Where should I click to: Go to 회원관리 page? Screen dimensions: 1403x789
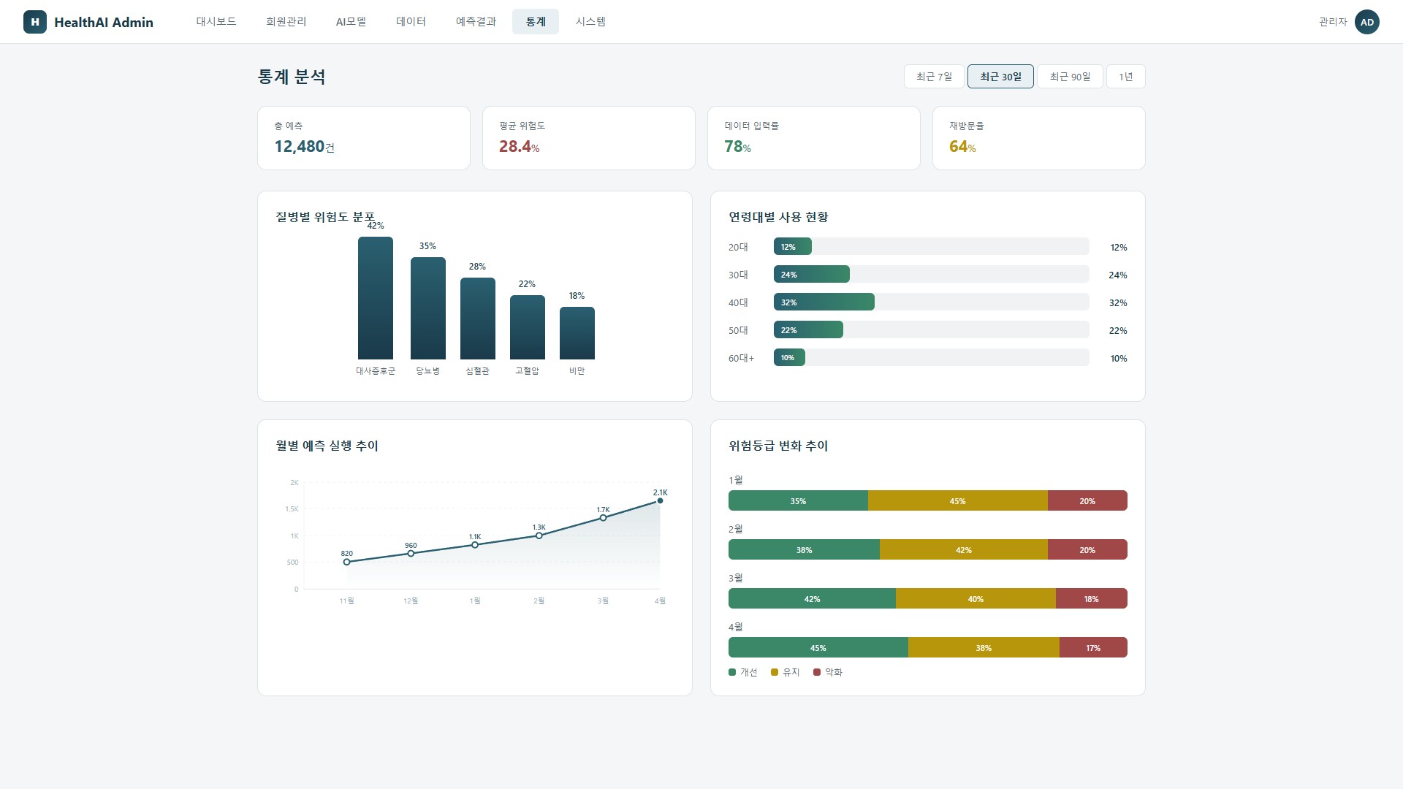[x=286, y=22]
